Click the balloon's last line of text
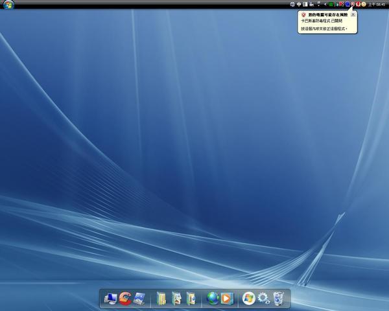 (324, 29)
